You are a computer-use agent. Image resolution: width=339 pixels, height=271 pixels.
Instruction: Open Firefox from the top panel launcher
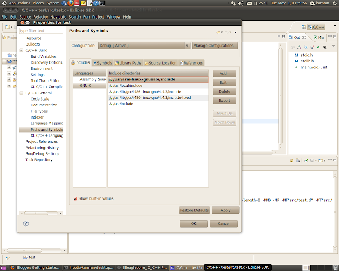[x=70, y=3]
